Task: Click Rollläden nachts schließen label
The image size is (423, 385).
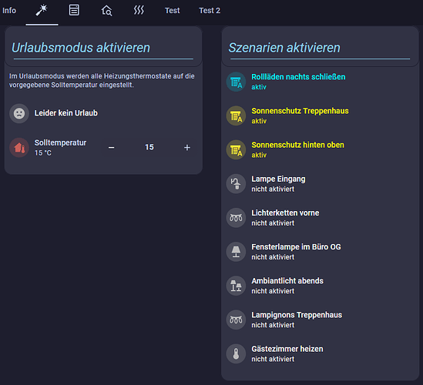Action: coord(298,77)
